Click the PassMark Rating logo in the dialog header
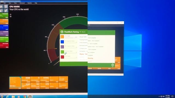This screenshot has width=175, height=98. point(62,32)
